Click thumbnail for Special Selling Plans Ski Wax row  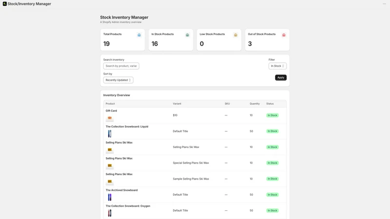(110, 165)
